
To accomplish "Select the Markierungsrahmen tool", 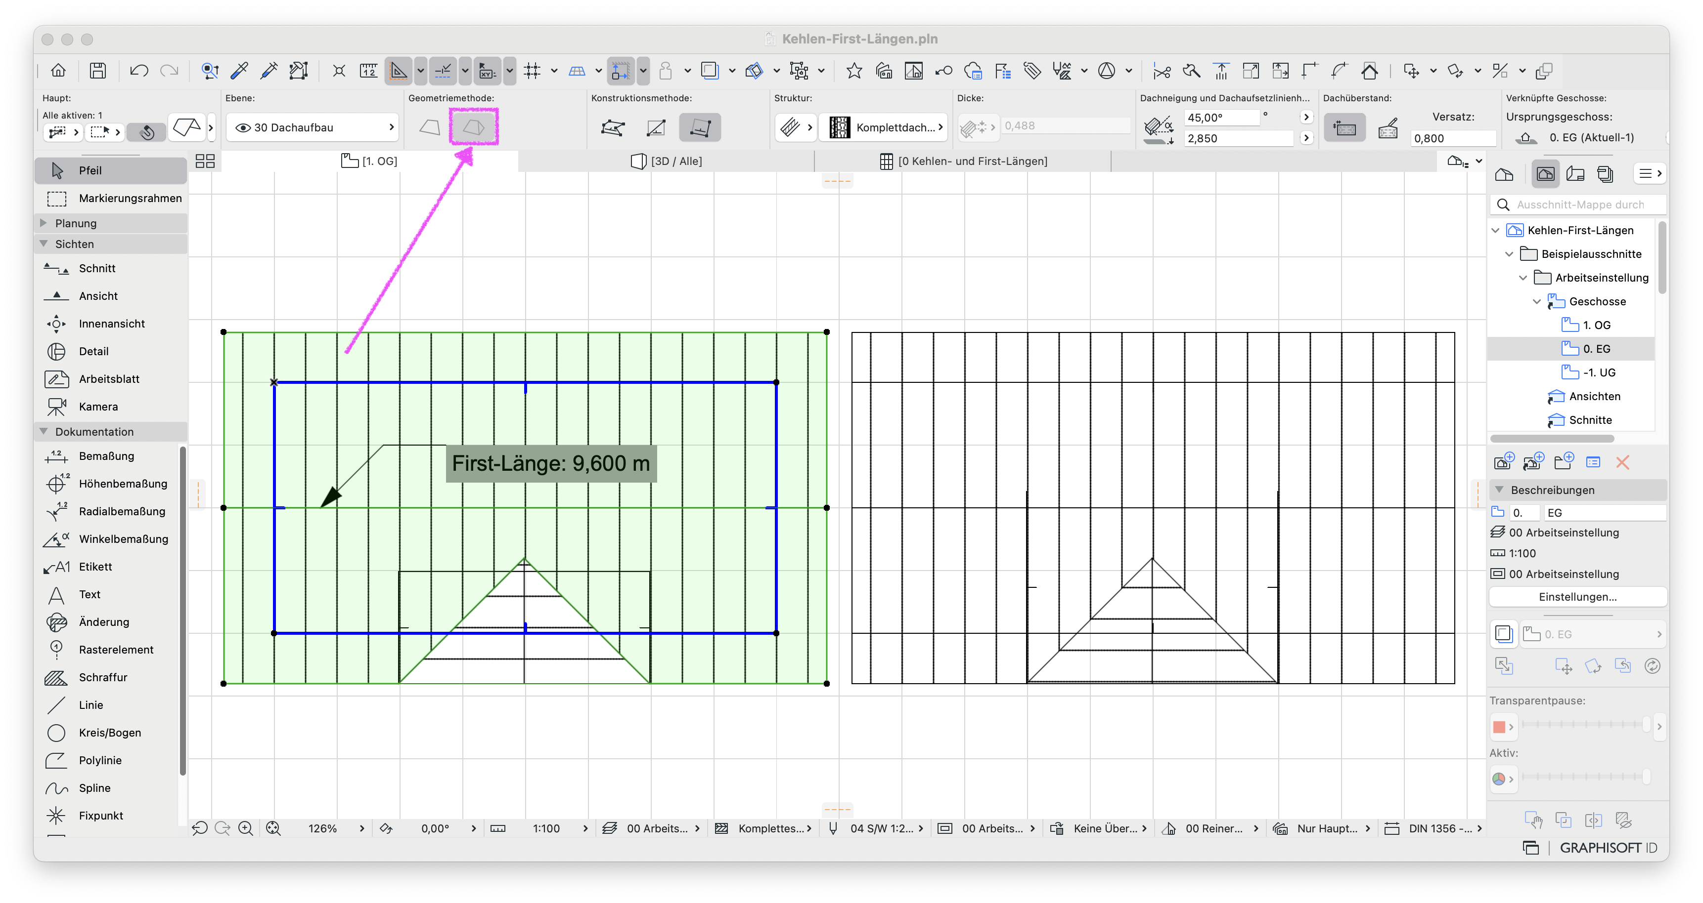I will click(111, 198).
